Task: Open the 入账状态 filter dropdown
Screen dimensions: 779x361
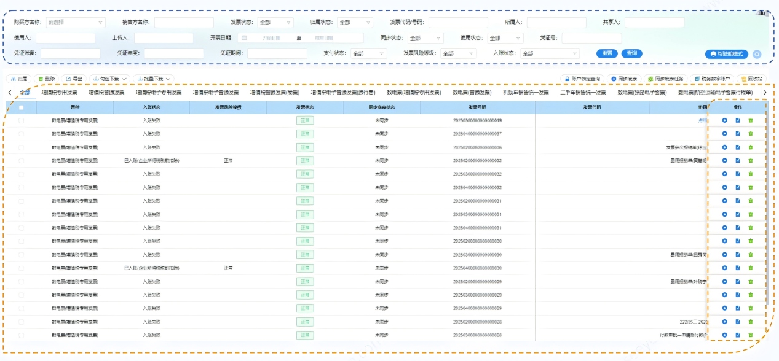Action: tap(545, 53)
